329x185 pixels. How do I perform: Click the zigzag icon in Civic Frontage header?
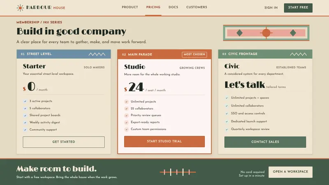coord(298,54)
